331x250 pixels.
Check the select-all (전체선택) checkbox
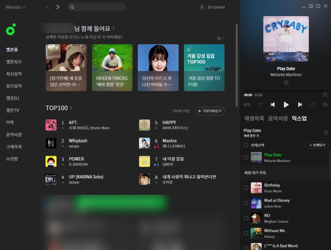click(x=246, y=145)
